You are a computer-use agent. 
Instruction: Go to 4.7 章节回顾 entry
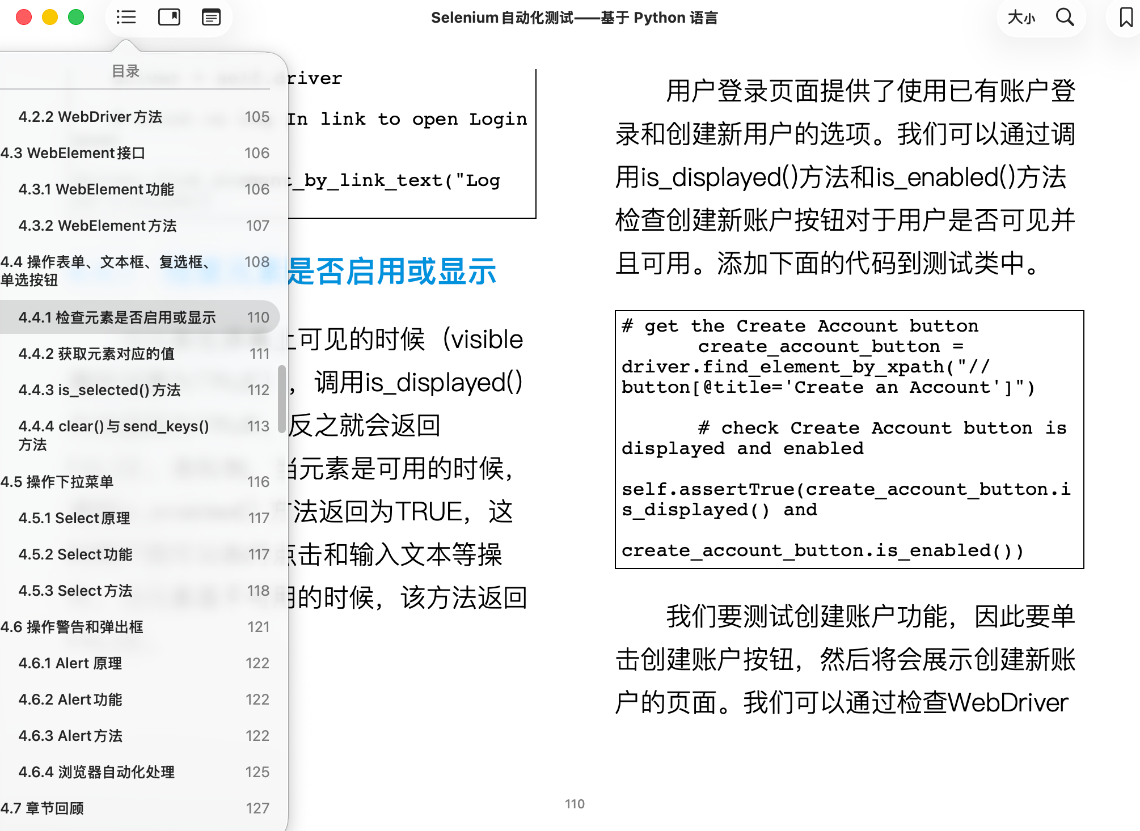[42, 808]
